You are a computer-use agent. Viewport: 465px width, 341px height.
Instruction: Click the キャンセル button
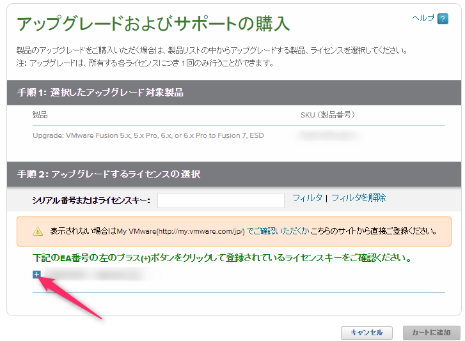coord(366,333)
